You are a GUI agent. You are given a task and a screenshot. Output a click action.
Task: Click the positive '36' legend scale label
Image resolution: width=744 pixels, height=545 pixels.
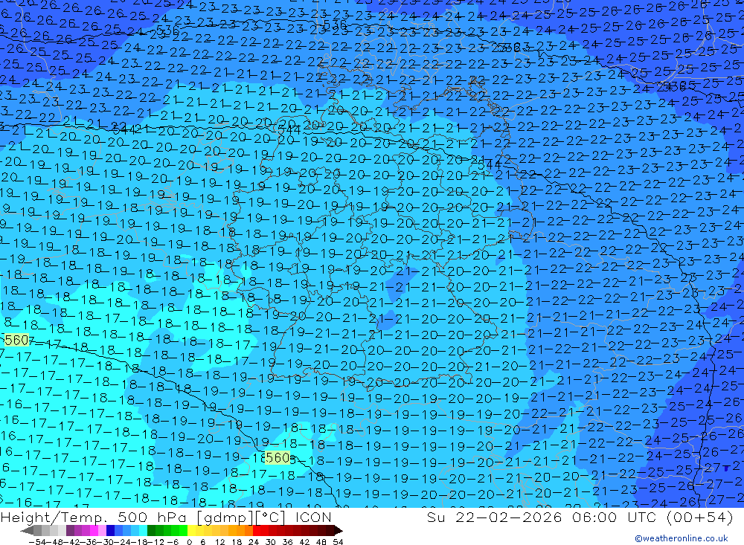287,542
